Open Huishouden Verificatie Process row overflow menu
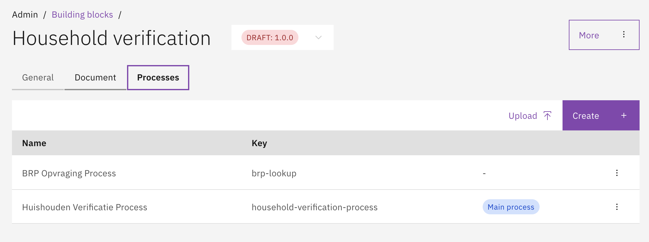This screenshot has width=649, height=242. click(x=617, y=207)
